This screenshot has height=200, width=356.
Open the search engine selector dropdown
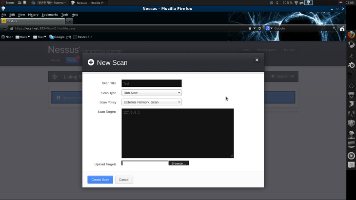click(269, 28)
